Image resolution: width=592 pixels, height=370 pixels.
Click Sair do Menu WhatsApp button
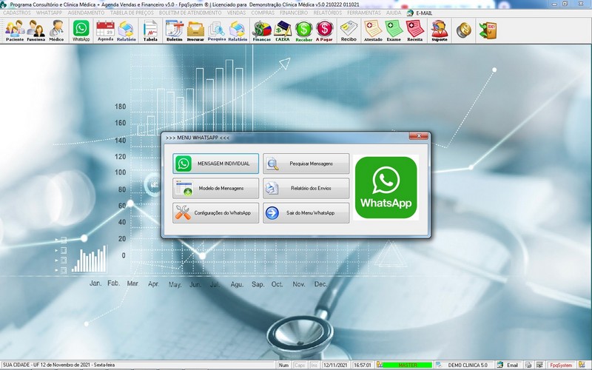[x=306, y=213]
